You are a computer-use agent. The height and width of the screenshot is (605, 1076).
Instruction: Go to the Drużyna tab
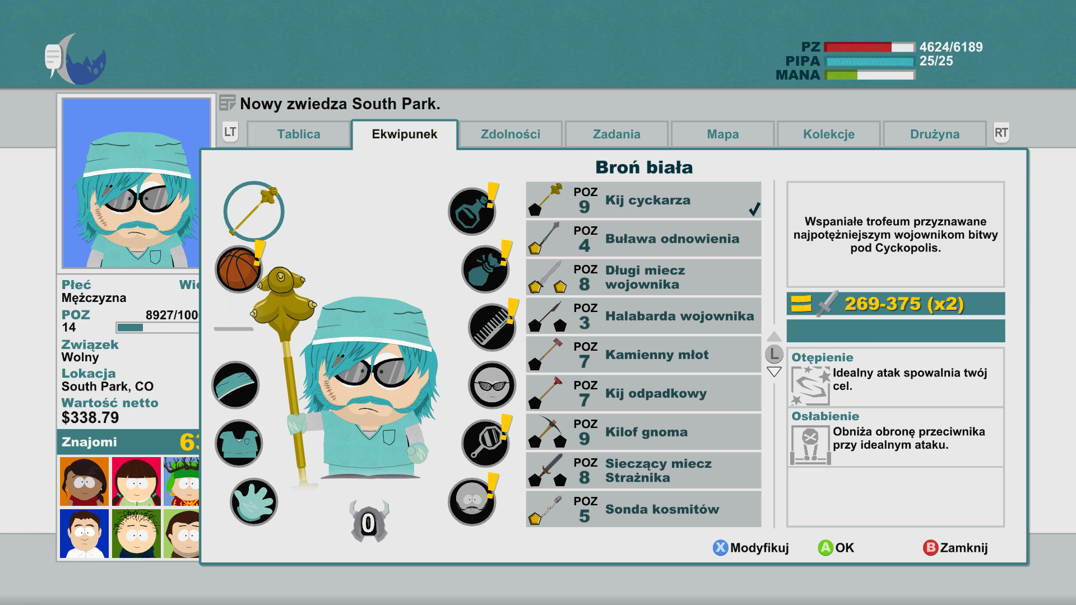click(935, 134)
